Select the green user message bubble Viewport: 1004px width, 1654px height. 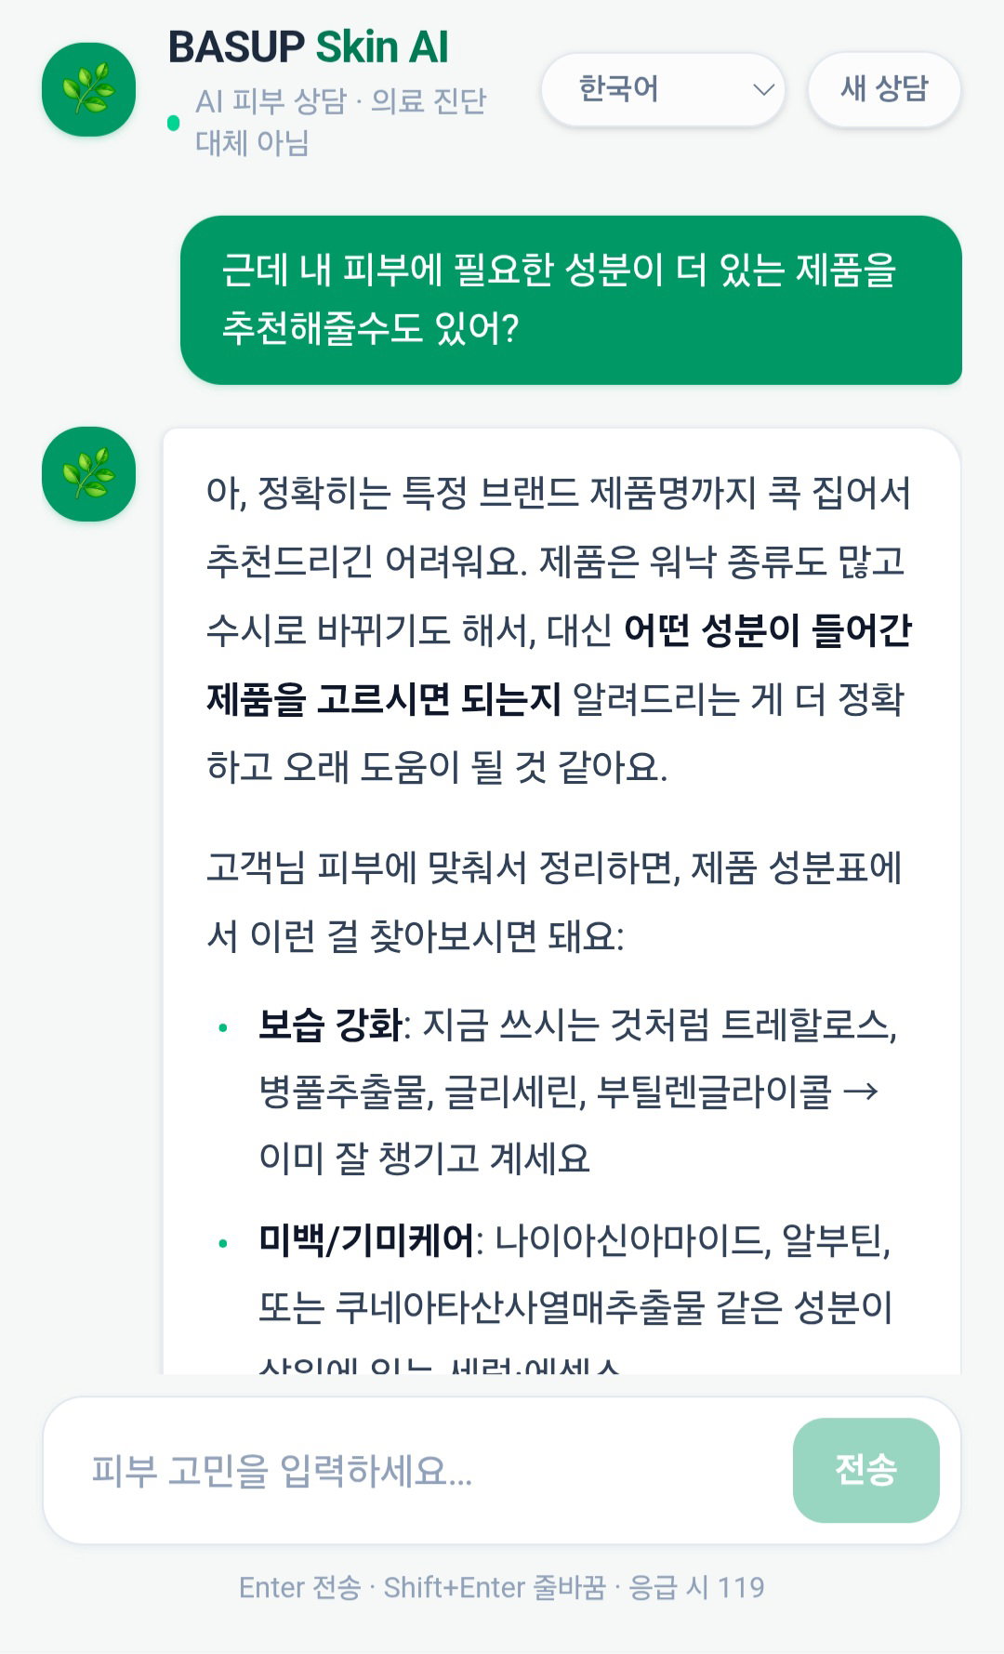click(571, 299)
